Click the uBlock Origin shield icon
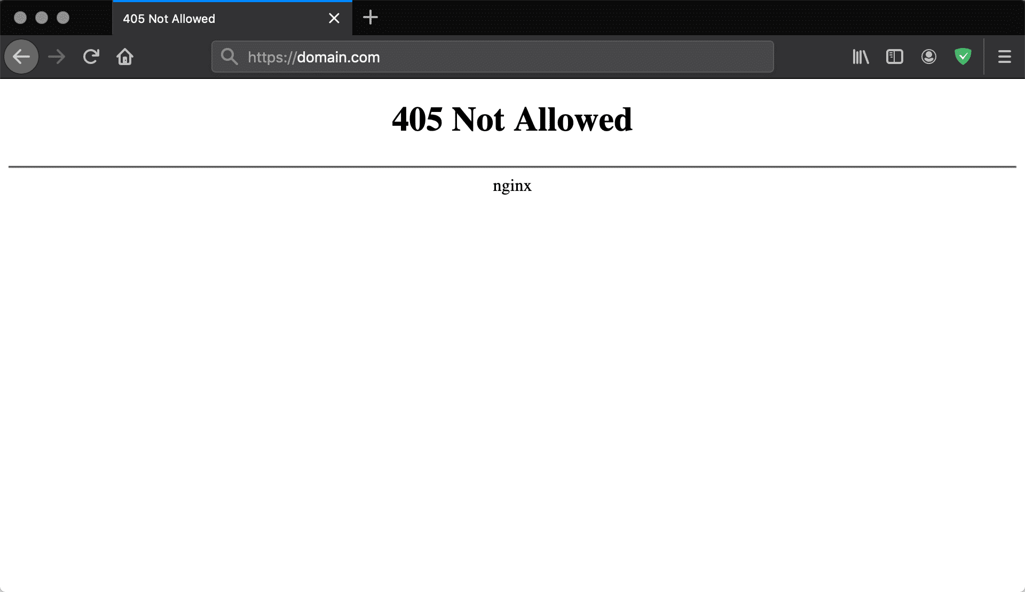Viewport: 1025px width, 592px height. 963,57
